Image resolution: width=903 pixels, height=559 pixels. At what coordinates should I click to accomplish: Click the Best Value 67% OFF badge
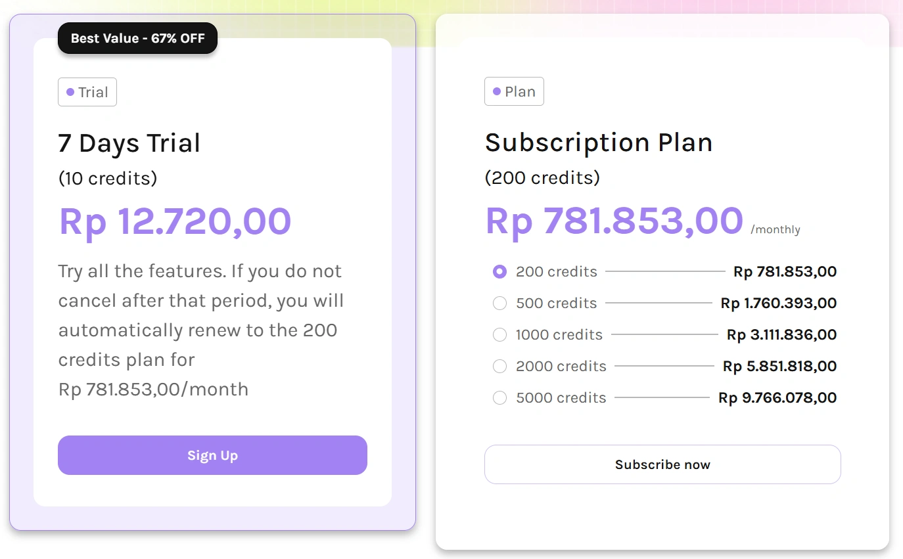click(x=137, y=38)
